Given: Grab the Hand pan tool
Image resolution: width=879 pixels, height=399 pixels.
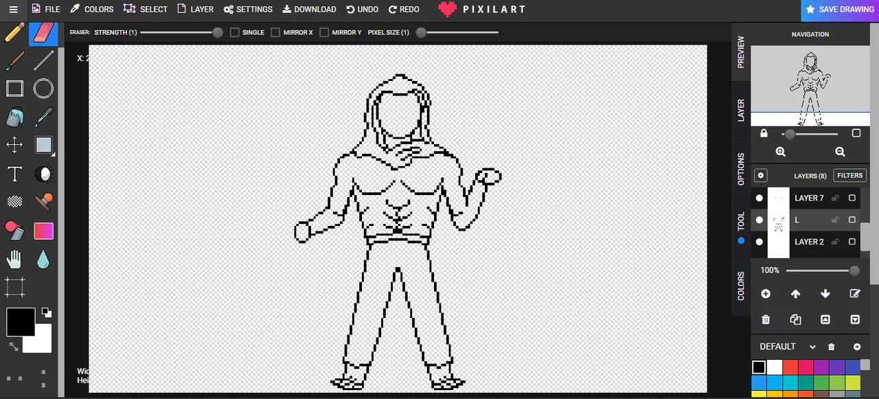Looking at the screenshot, I should pyautogui.click(x=14, y=258).
